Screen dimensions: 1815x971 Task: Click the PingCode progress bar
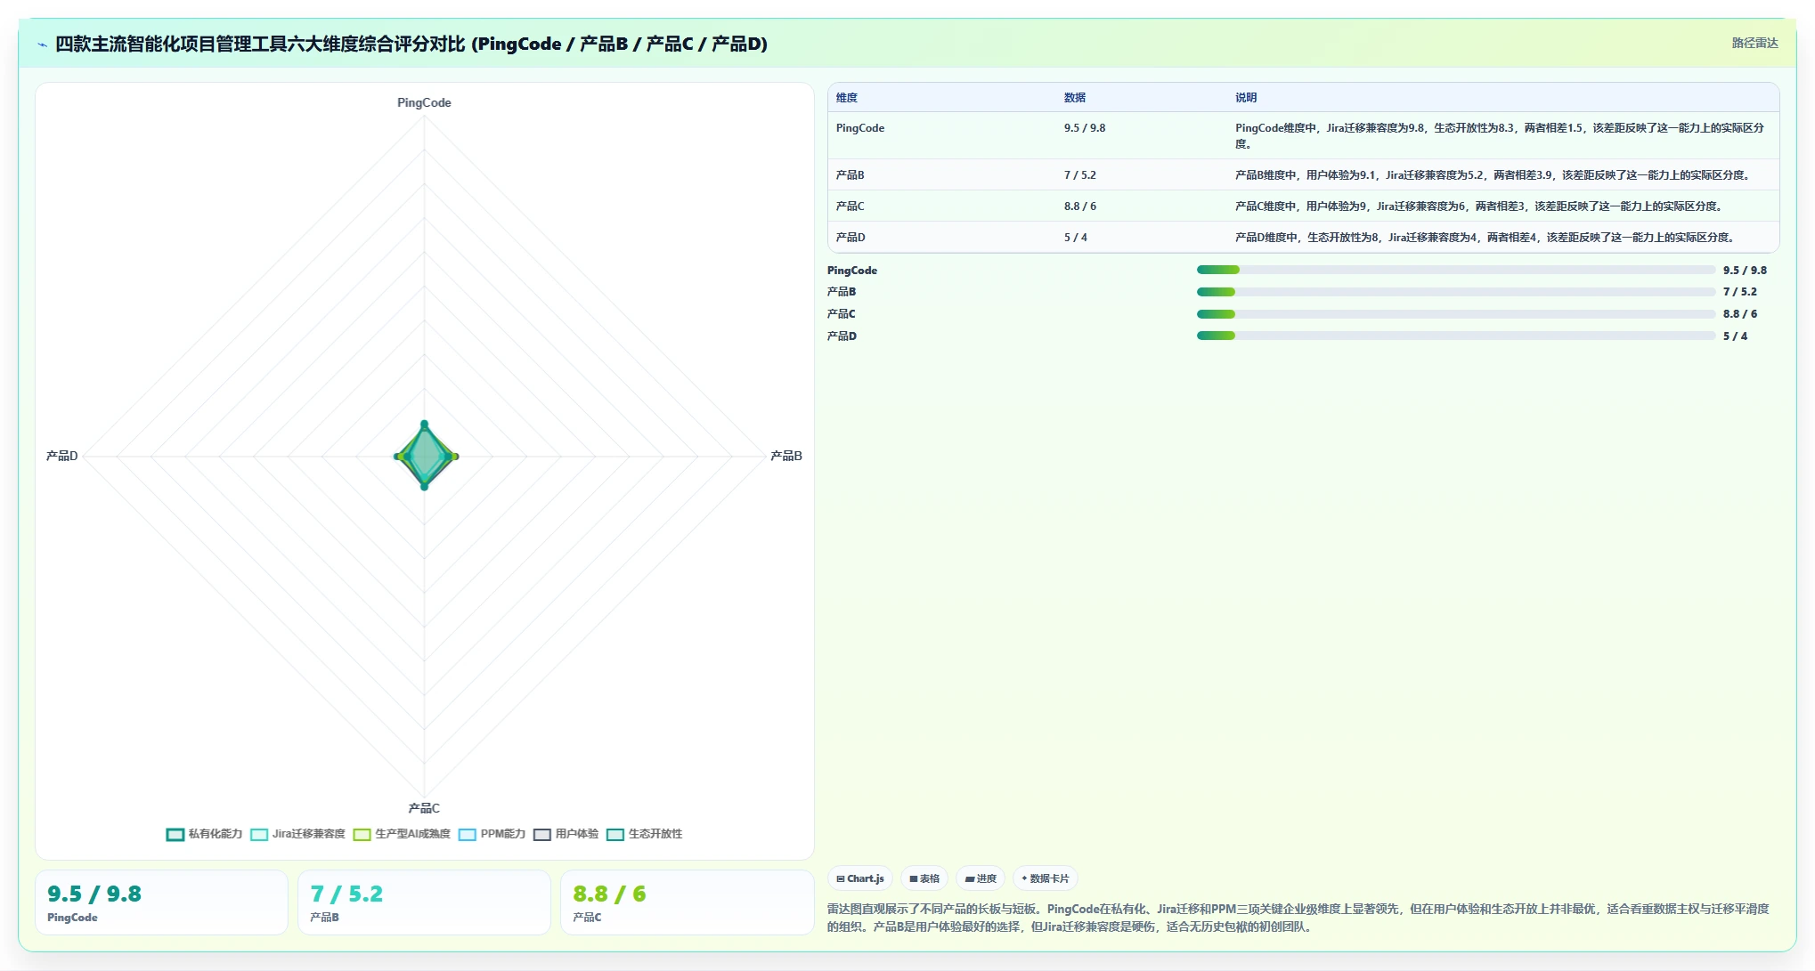click(1456, 270)
